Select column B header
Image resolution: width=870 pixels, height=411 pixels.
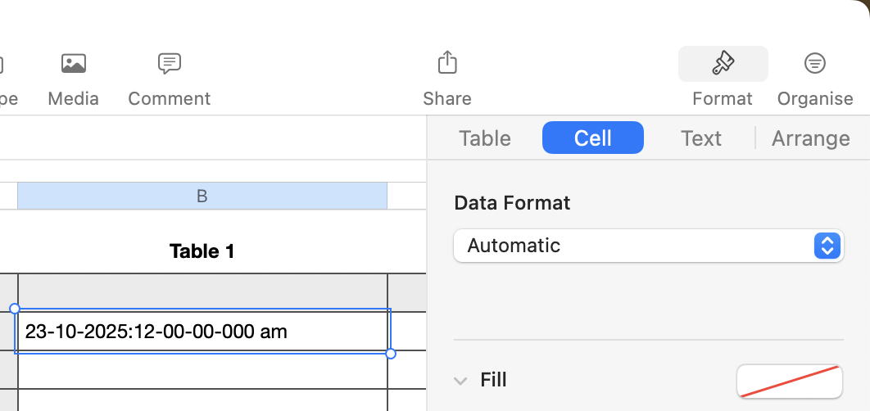coord(202,196)
